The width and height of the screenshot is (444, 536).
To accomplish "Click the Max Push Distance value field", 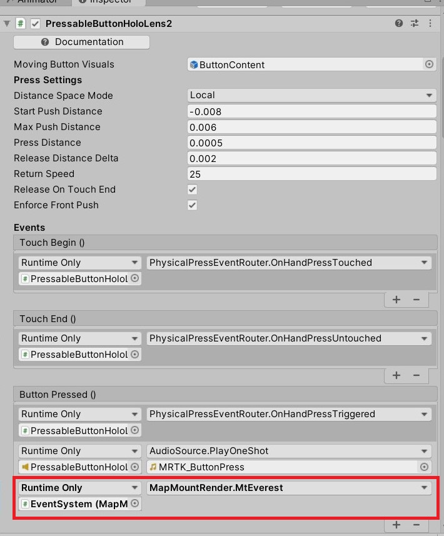I will 311,127.
